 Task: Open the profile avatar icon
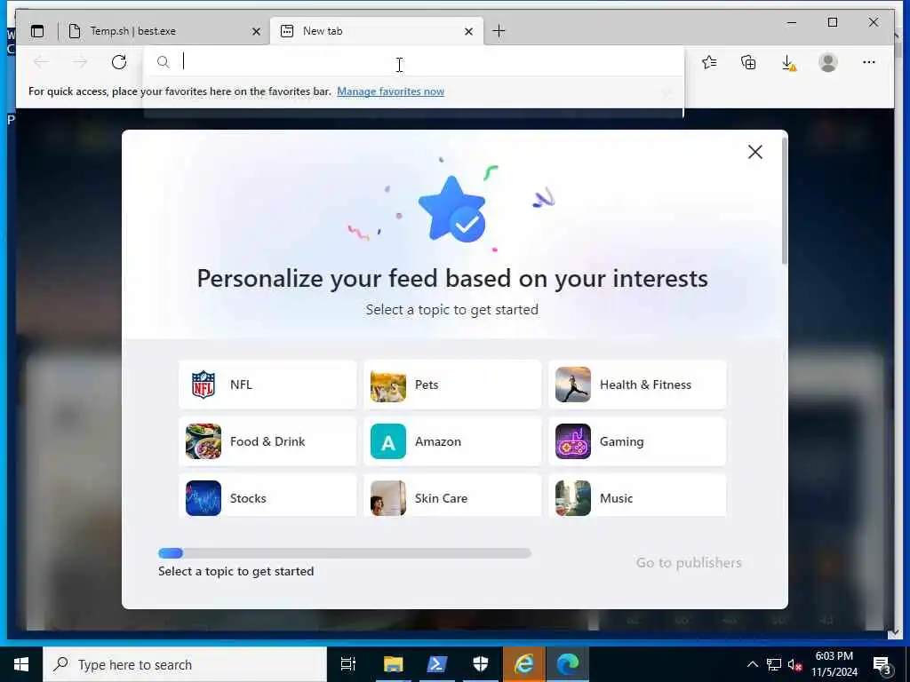(828, 62)
